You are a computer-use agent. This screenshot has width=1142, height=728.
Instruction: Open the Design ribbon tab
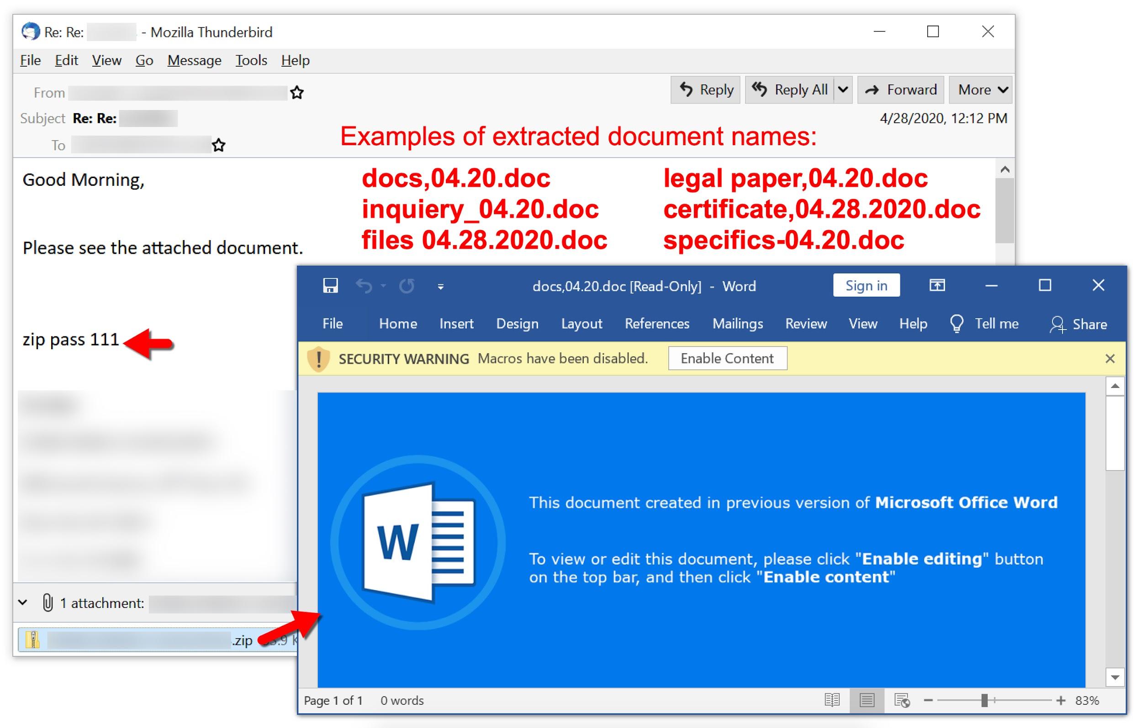click(517, 324)
